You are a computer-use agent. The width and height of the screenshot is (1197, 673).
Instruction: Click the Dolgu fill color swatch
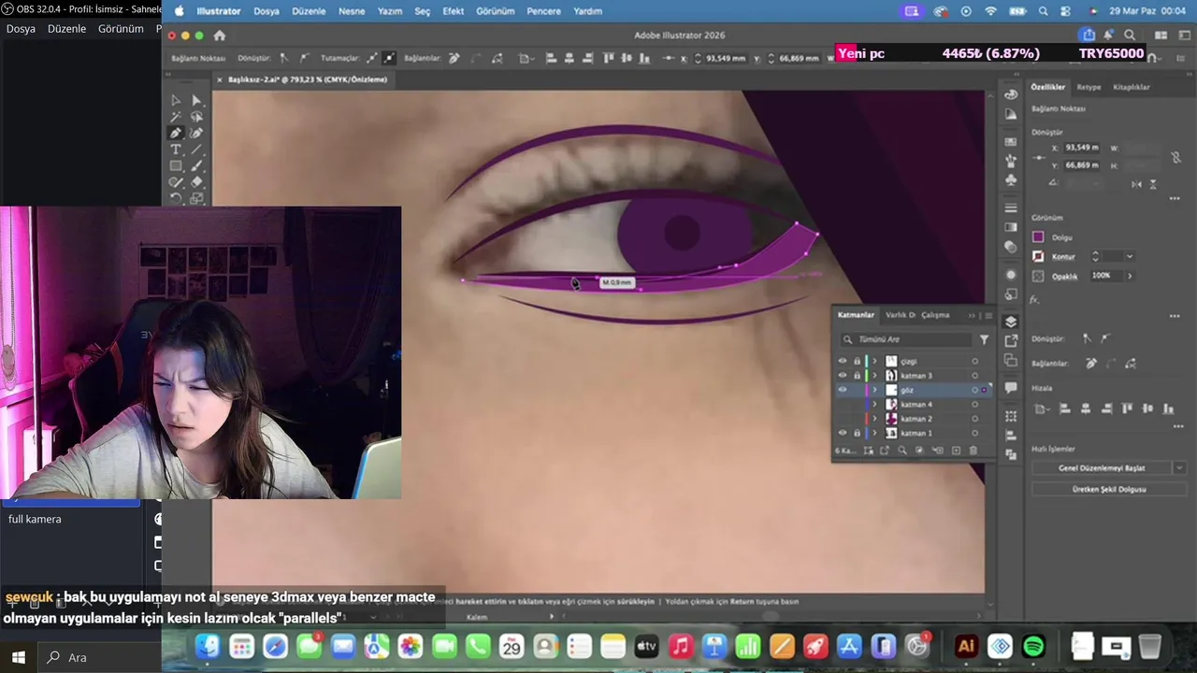(1038, 237)
